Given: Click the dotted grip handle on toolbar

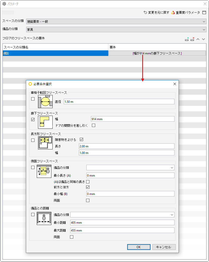Looking at the screenshot, I should [8, 12].
